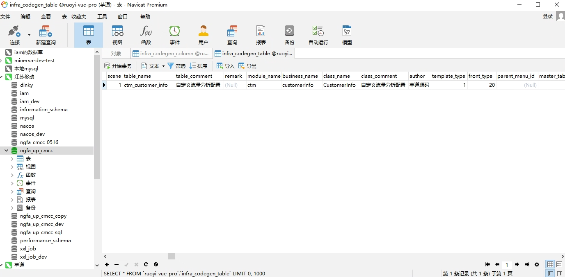This screenshot has width=565, height=277.
Task: Expand the 表 node under ngfa_up_cmcc
Action: point(12,159)
